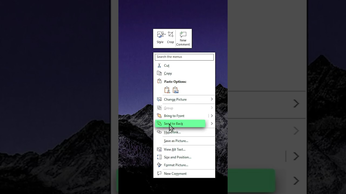Click the View Alt Text icon

[159, 150]
